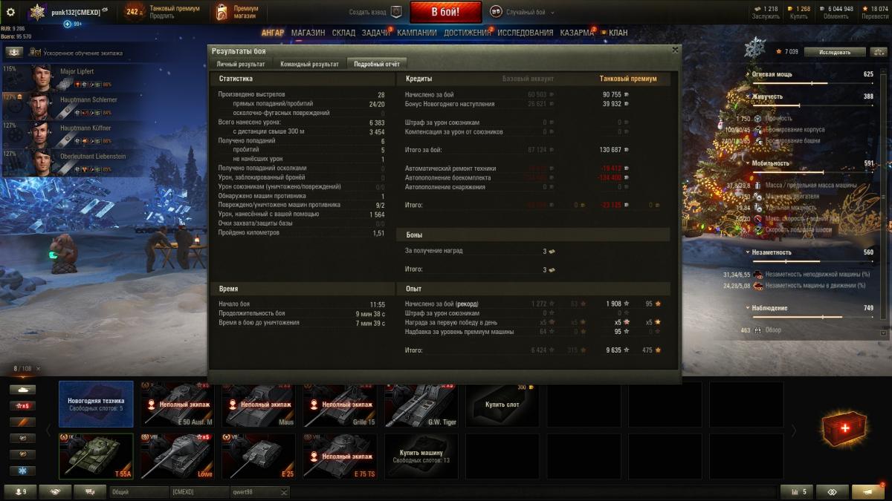This screenshot has height=501, width=892.
Task: Click the Мобильность parameter bar
Action: [x=813, y=172]
